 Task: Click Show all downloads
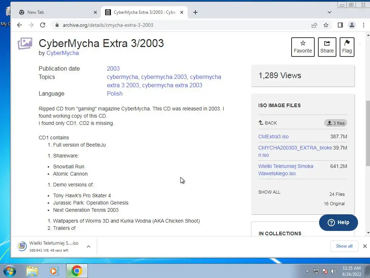click(344, 246)
